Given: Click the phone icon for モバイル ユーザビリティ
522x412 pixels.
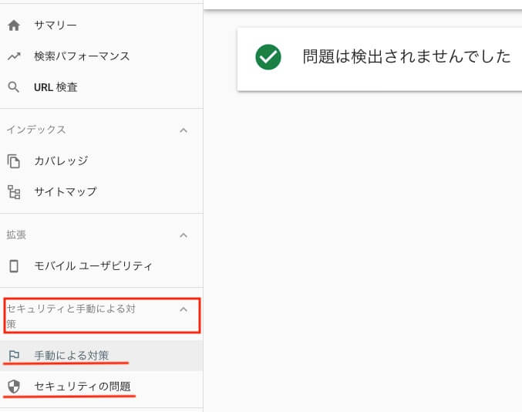Looking at the screenshot, I should [x=14, y=266].
